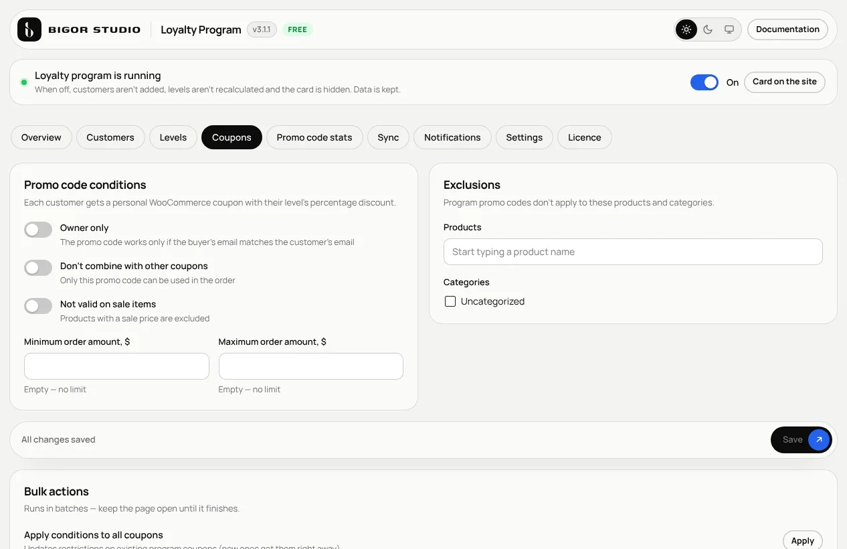Open the Documentation link button
The image size is (847, 549).
(787, 29)
